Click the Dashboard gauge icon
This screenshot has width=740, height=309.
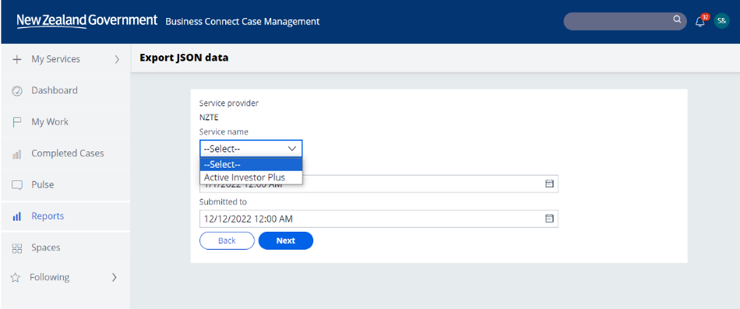[x=16, y=90]
